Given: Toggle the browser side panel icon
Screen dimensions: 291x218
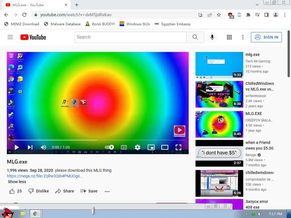Looking at the screenshot, I should click(266, 15).
